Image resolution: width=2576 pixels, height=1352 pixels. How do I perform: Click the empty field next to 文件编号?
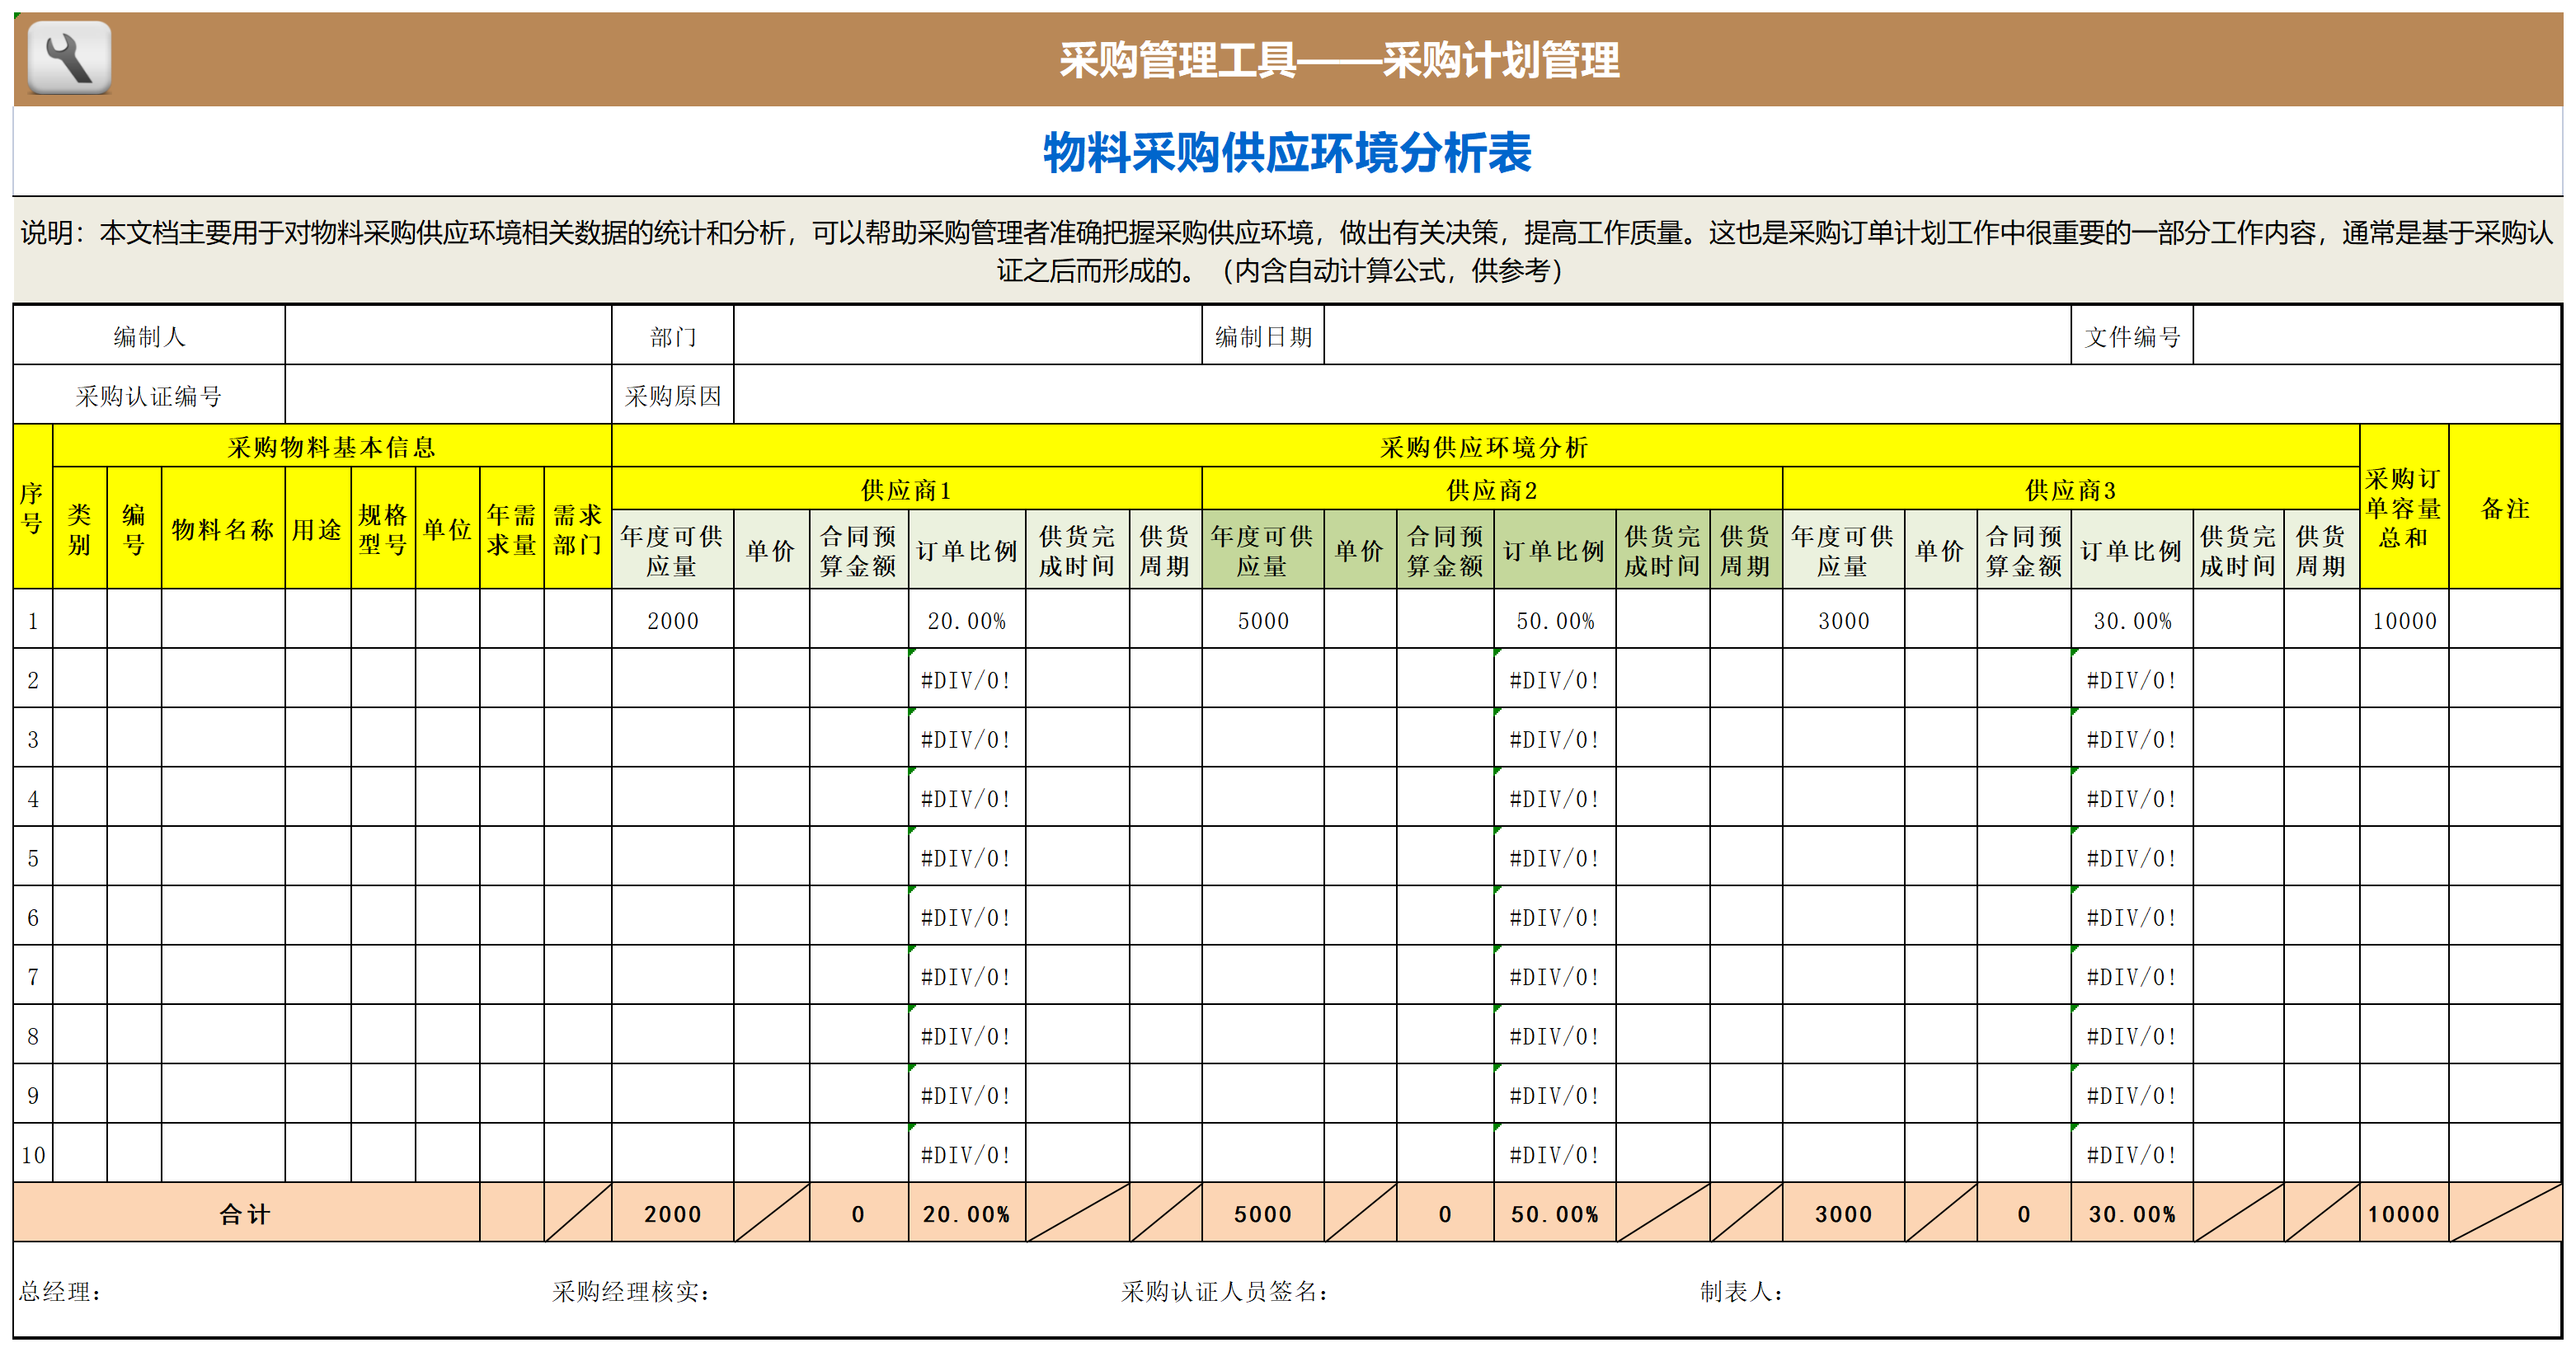2376,336
